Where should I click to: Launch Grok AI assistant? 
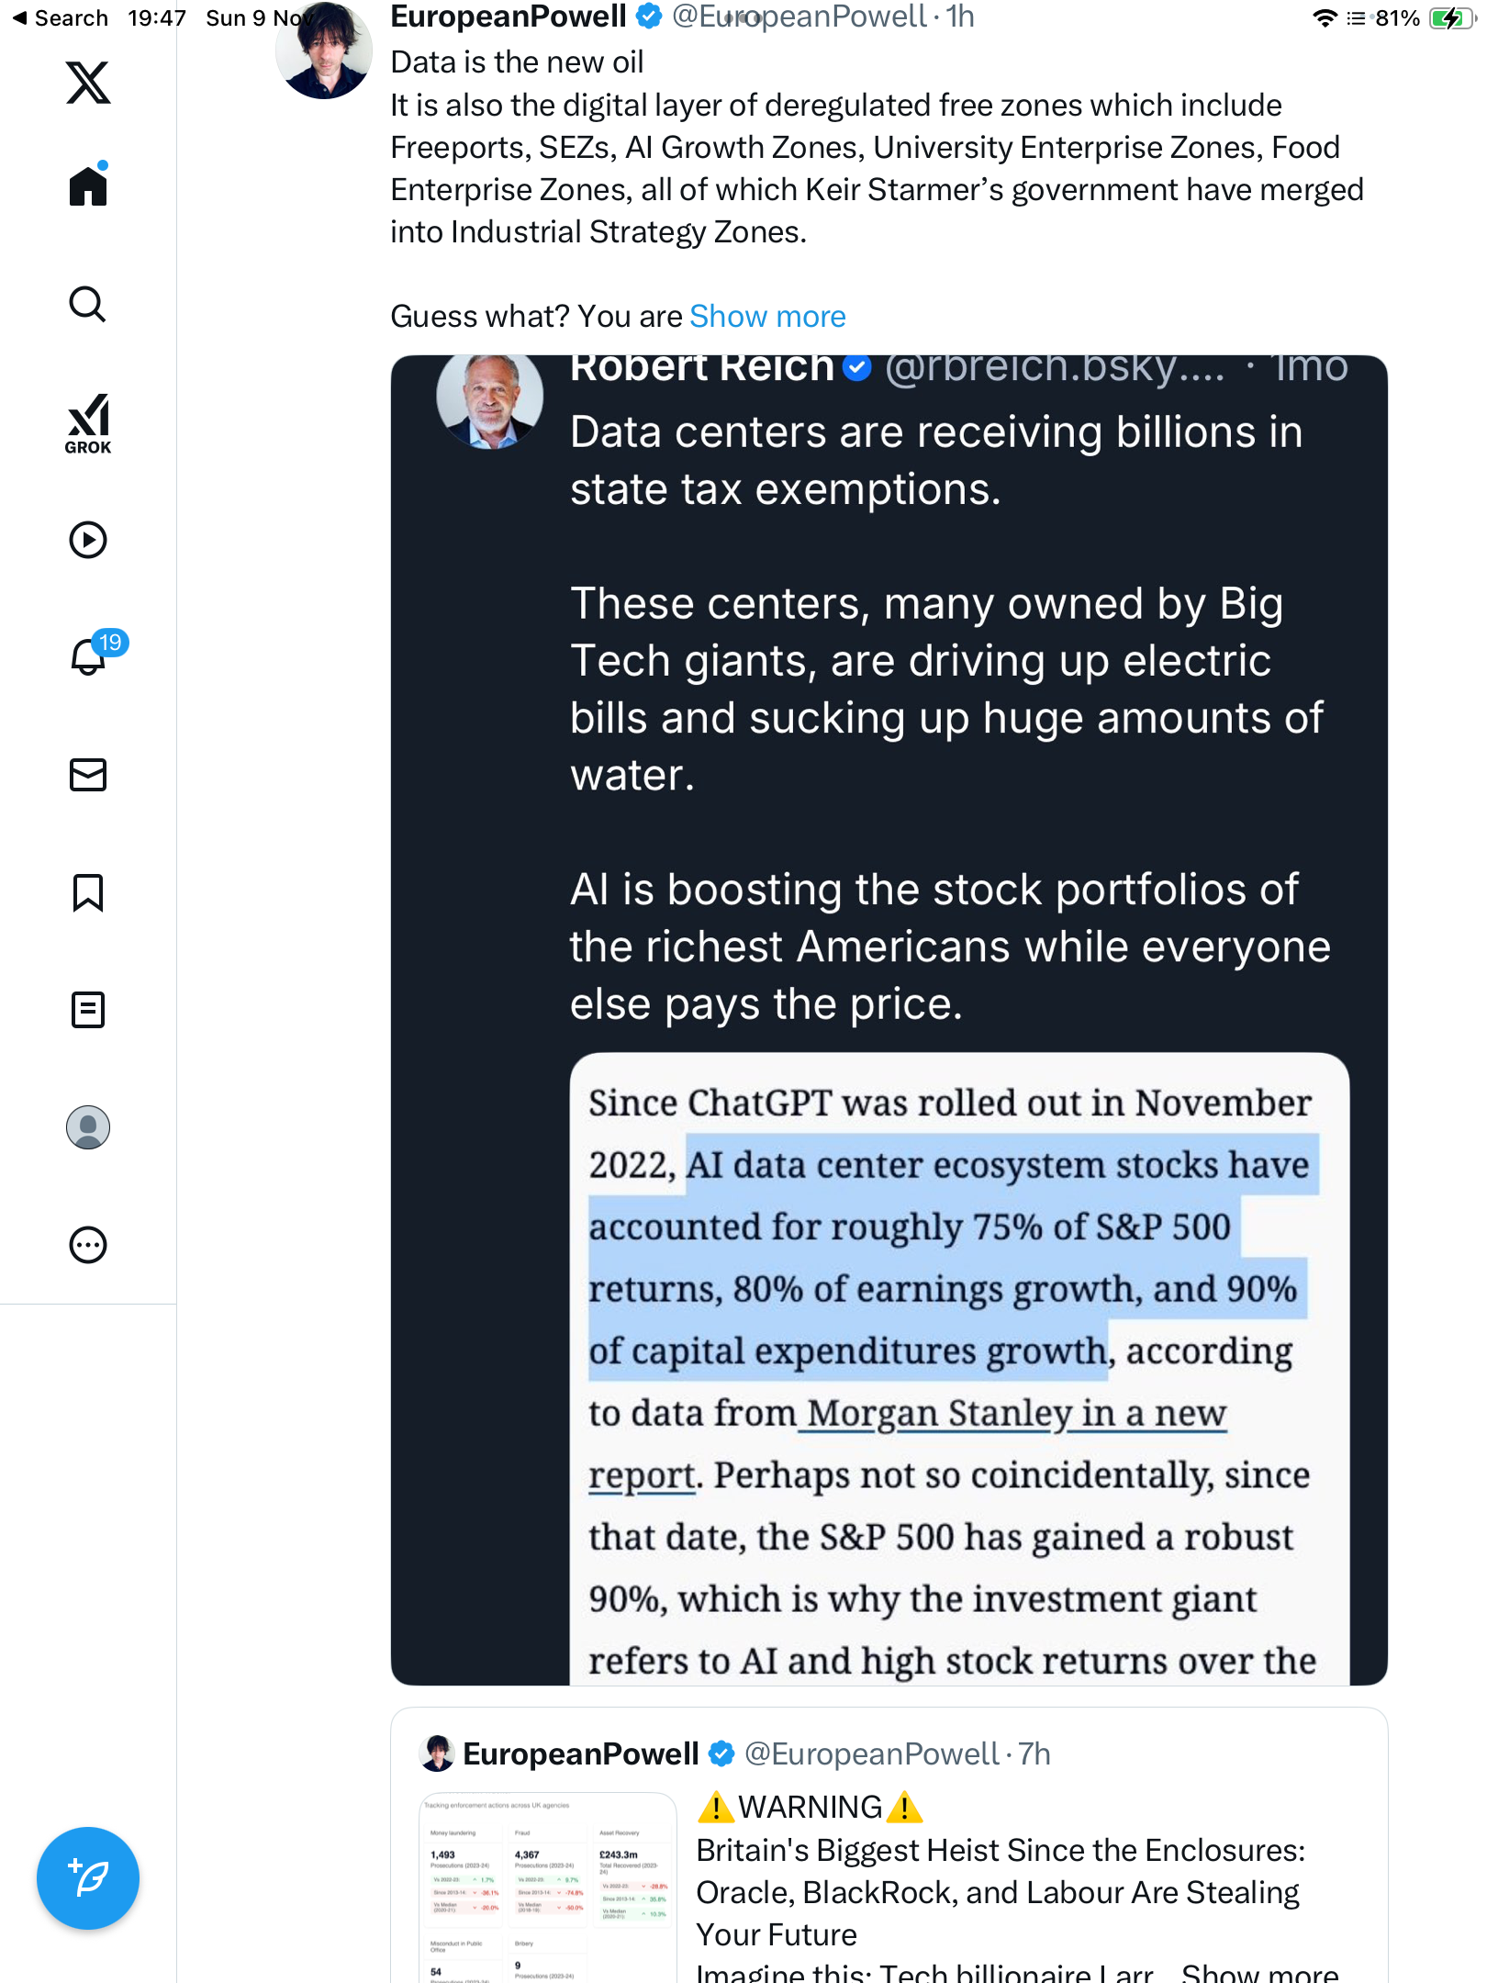point(88,423)
